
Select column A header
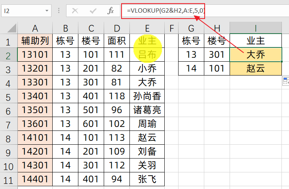35,28
